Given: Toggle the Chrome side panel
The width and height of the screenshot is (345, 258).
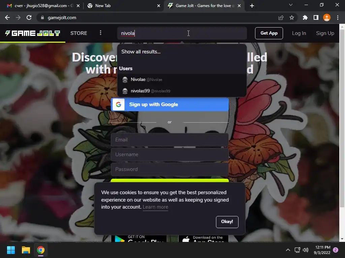Looking at the screenshot, I should (316, 17).
